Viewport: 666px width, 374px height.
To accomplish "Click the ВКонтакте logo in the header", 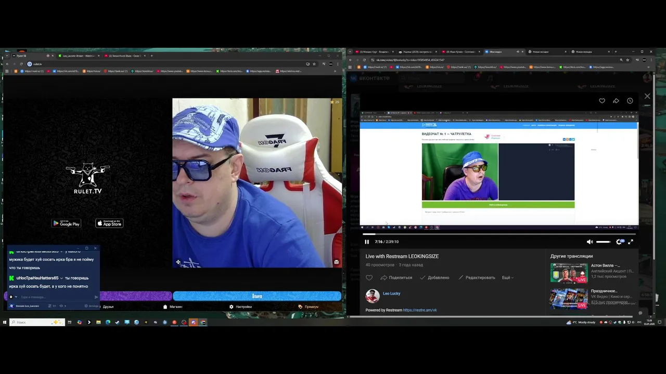I will click(x=371, y=78).
